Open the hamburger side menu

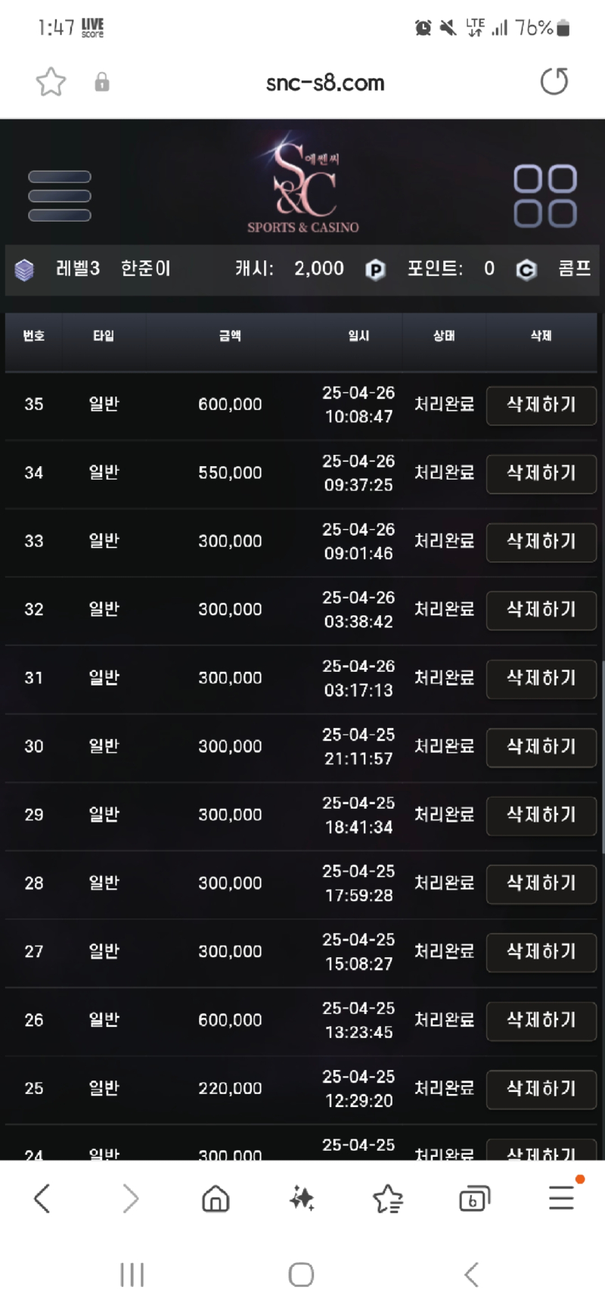60,196
